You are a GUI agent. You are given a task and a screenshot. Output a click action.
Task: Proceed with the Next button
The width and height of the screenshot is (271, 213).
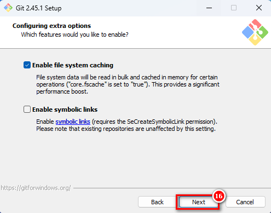[x=199, y=202]
